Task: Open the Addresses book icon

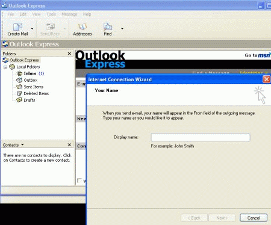Action: [x=83, y=26]
